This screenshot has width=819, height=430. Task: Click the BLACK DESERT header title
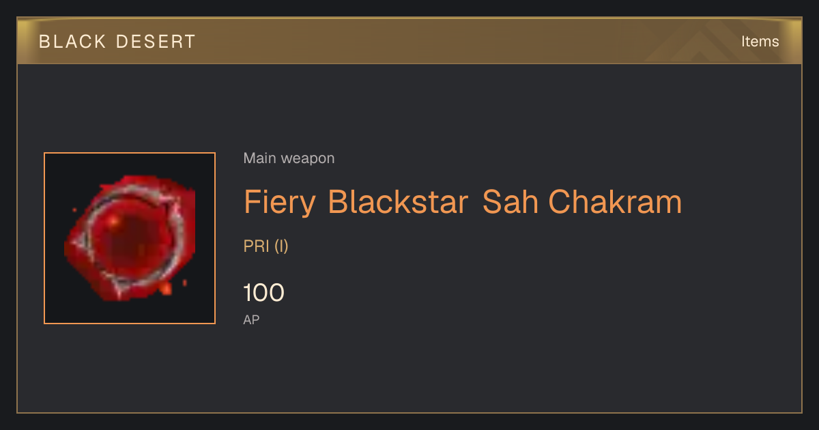(x=117, y=42)
